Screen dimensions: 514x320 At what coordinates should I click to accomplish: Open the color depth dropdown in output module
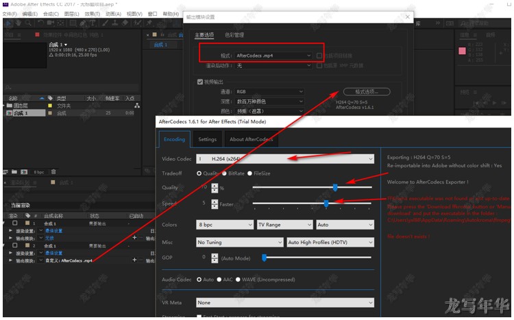(269, 101)
